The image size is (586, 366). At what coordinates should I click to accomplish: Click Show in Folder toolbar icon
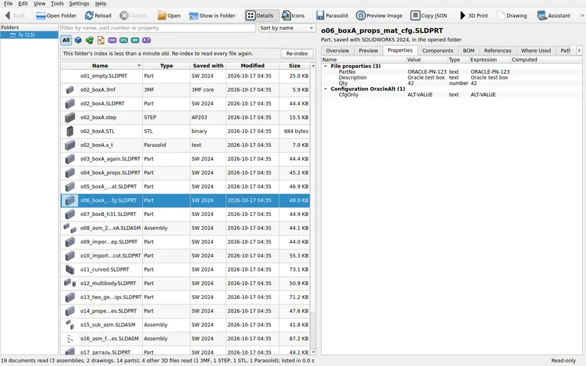(x=194, y=16)
